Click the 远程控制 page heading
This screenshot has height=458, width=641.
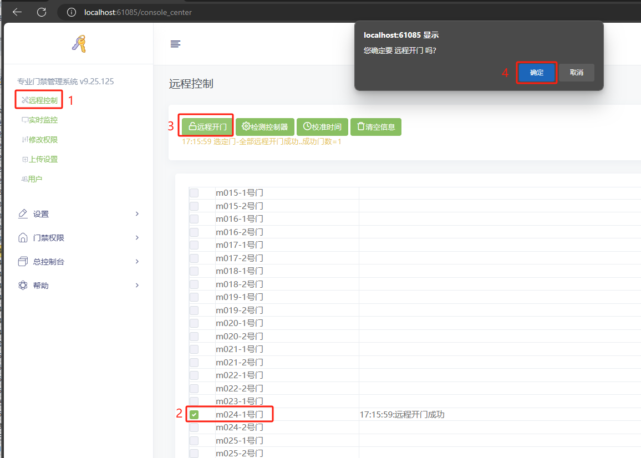191,84
